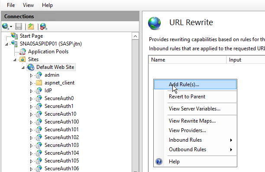Click the Delete Connection toolbar icon
265x172 pixels.
[43, 26]
